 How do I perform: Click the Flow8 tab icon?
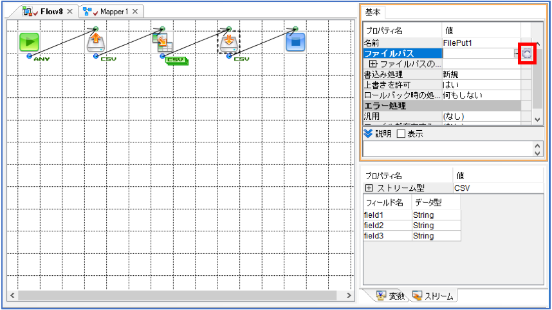coord(30,12)
